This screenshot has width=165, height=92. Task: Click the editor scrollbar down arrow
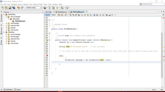tap(162, 87)
